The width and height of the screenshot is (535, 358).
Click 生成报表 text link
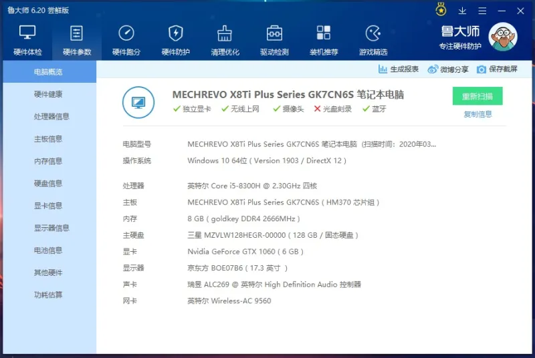point(404,69)
